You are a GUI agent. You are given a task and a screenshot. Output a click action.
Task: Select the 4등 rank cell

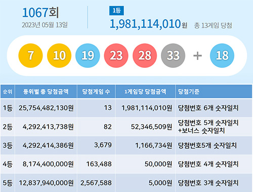tap(8, 164)
